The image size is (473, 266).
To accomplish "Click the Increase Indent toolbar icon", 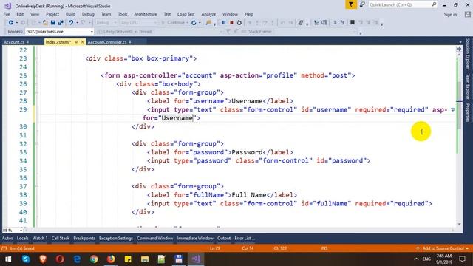I will (x=342, y=23).
